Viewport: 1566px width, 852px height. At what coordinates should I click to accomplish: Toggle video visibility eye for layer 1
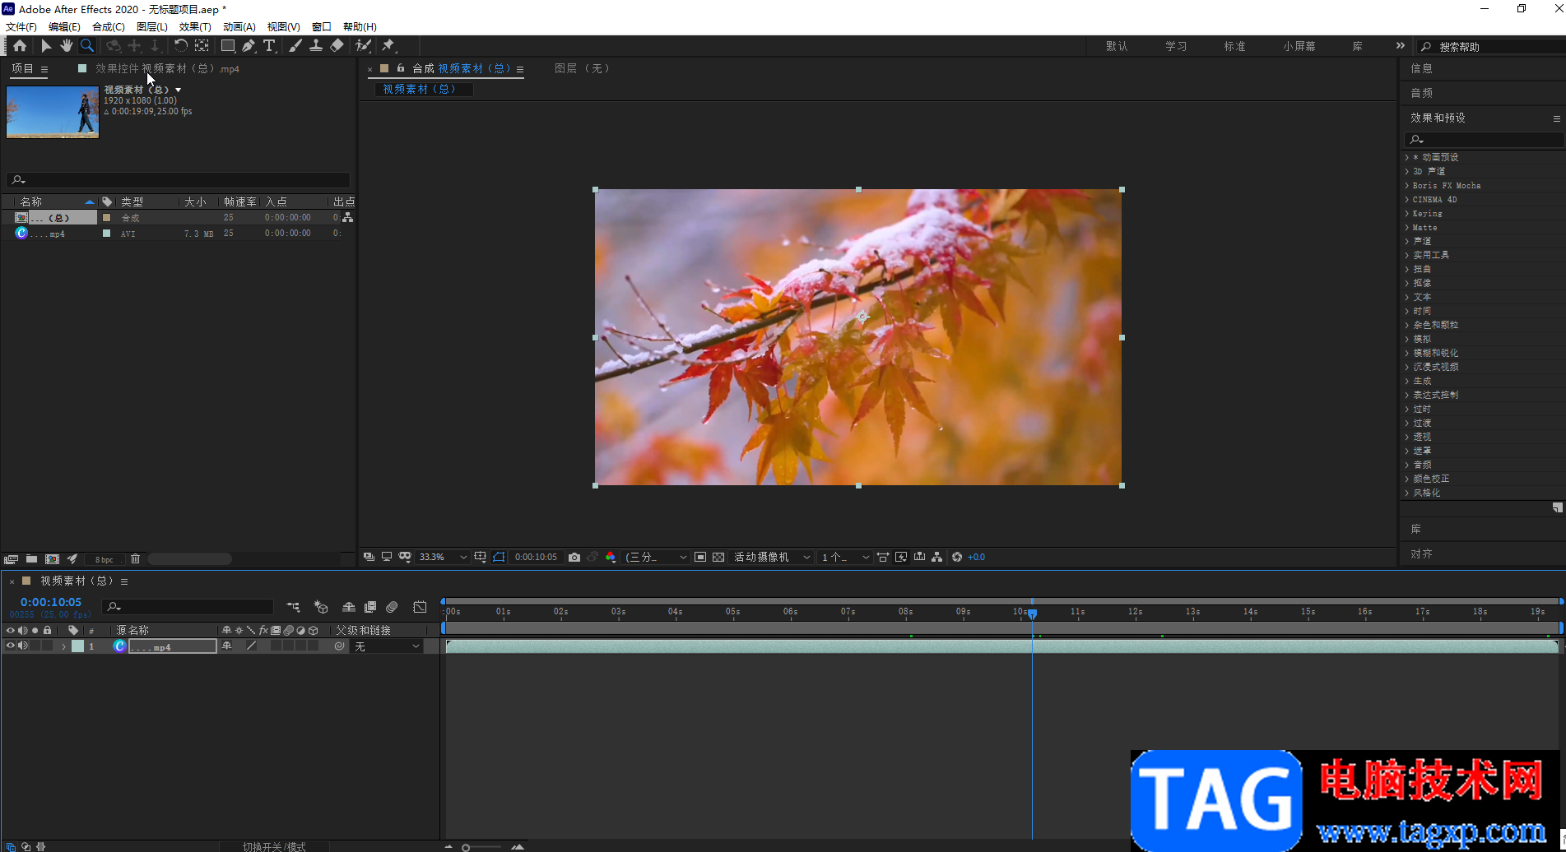(11, 646)
